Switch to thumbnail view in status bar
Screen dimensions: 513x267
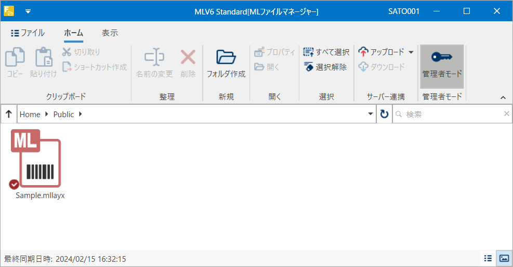coord(504,259)
